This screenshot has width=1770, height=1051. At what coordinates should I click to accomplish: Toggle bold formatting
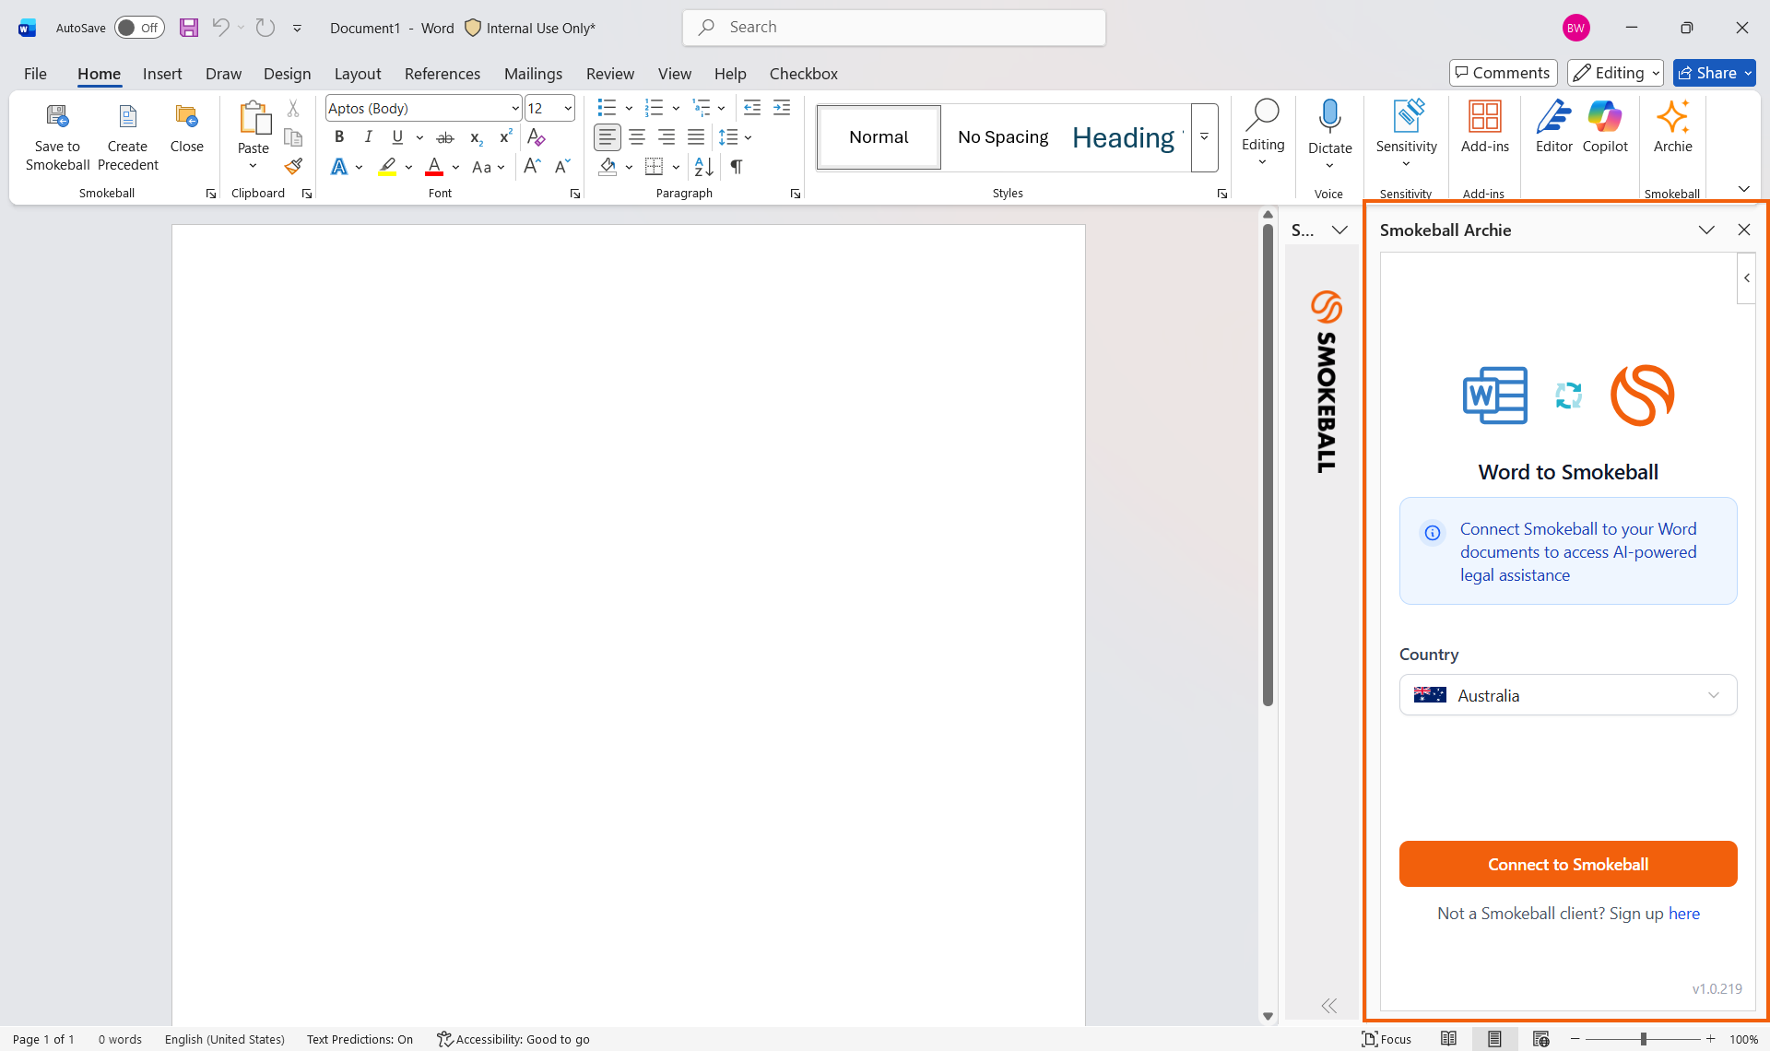coord(339,137)
